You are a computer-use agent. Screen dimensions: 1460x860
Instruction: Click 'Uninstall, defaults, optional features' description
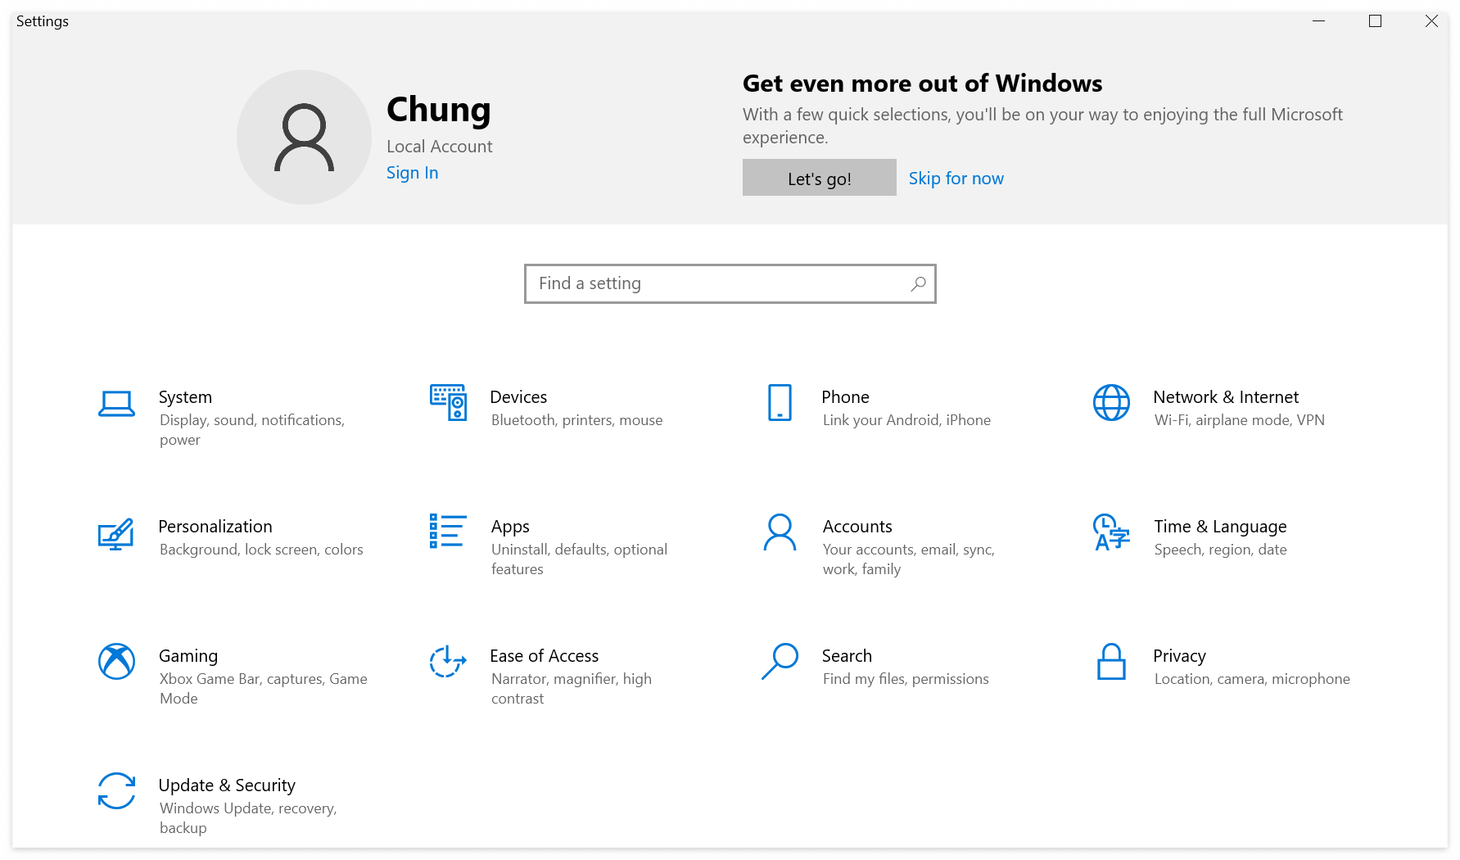tap(579, 559)
